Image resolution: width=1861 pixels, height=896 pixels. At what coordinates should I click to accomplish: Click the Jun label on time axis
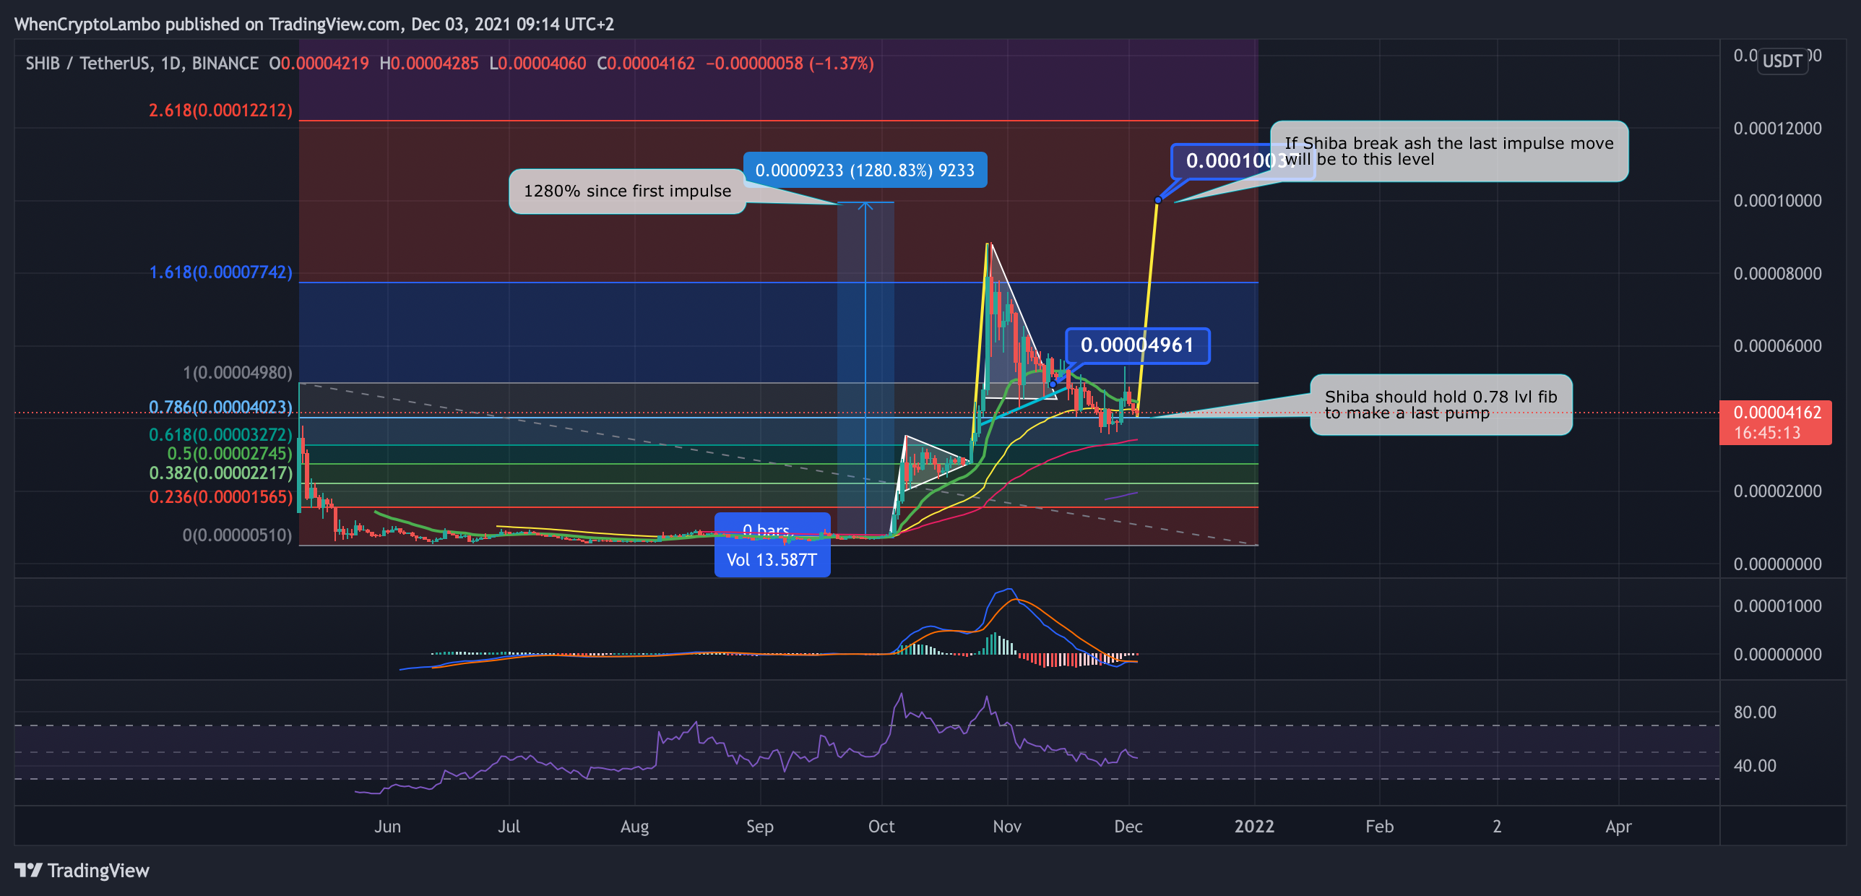pos(388,827)
